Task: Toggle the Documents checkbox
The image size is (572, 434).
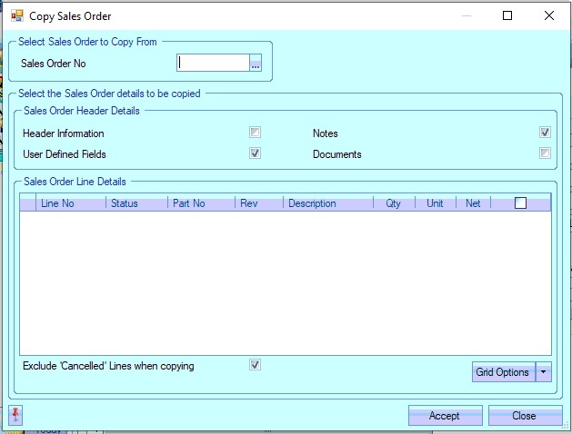Action: point(545,153)
